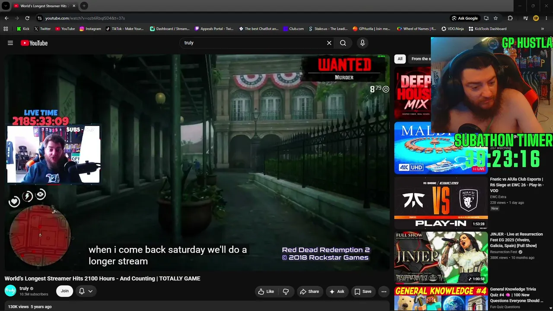Open JINJER Live at Resurrection Fest title

click(516, 240)
